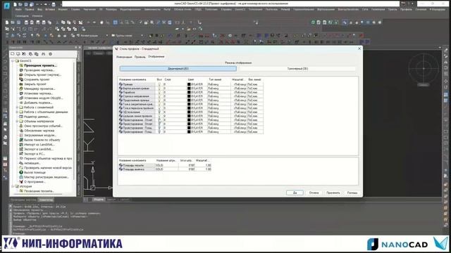Click the Open file icon in the title bar

[x=20, y=4]
